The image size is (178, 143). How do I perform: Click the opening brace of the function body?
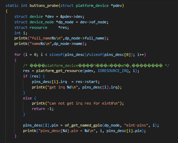click(7, 11)
